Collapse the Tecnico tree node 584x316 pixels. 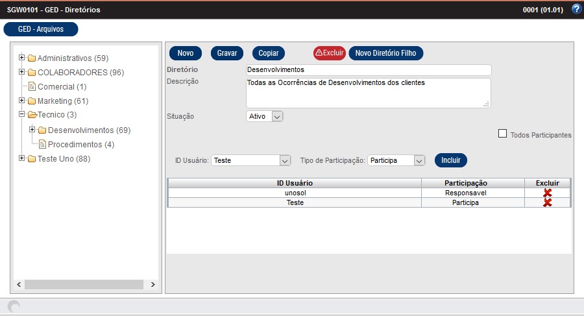tap(21, 115)
